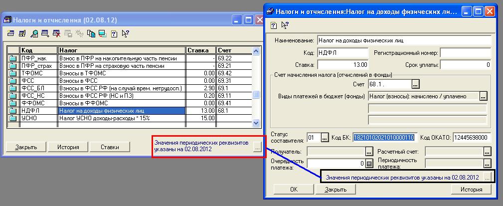The image size is (503, 206).
Task: Click the Код БК input field
Action: click(x=384, y=138)
